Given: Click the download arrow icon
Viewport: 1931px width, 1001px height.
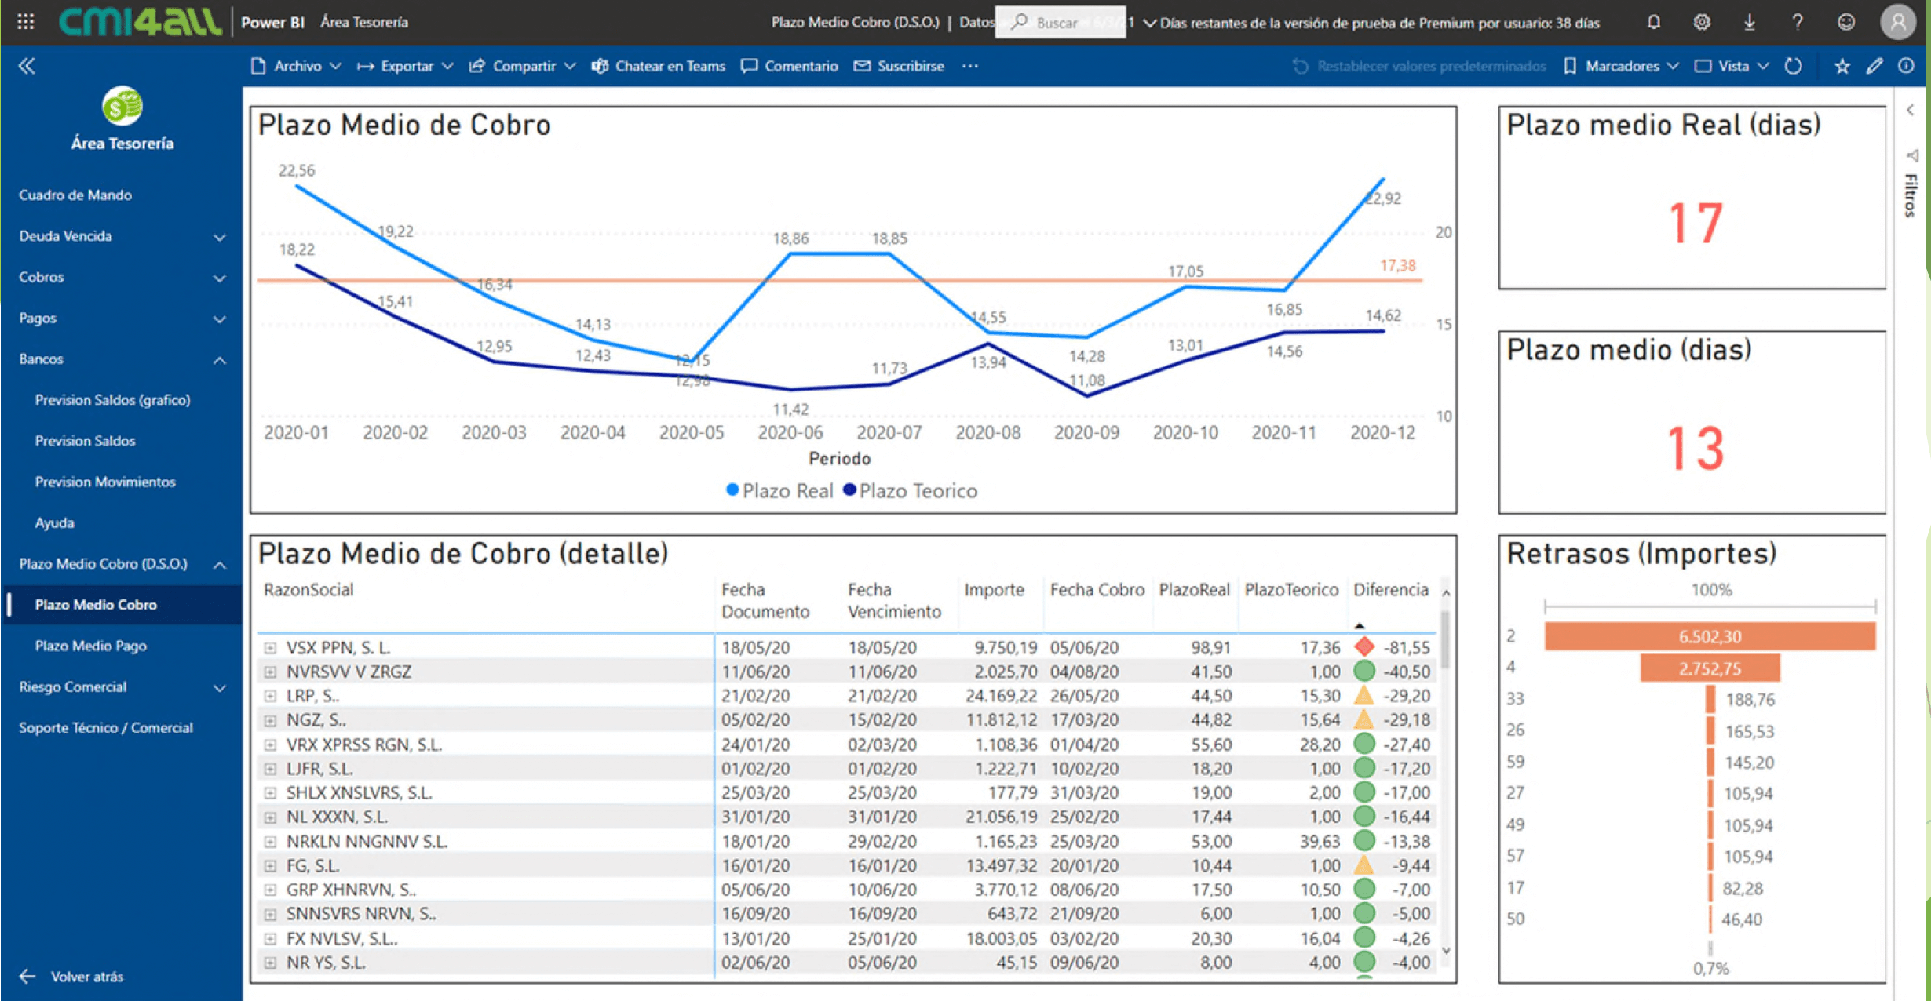Looking at the screenshot, I should pos(1749,22).
